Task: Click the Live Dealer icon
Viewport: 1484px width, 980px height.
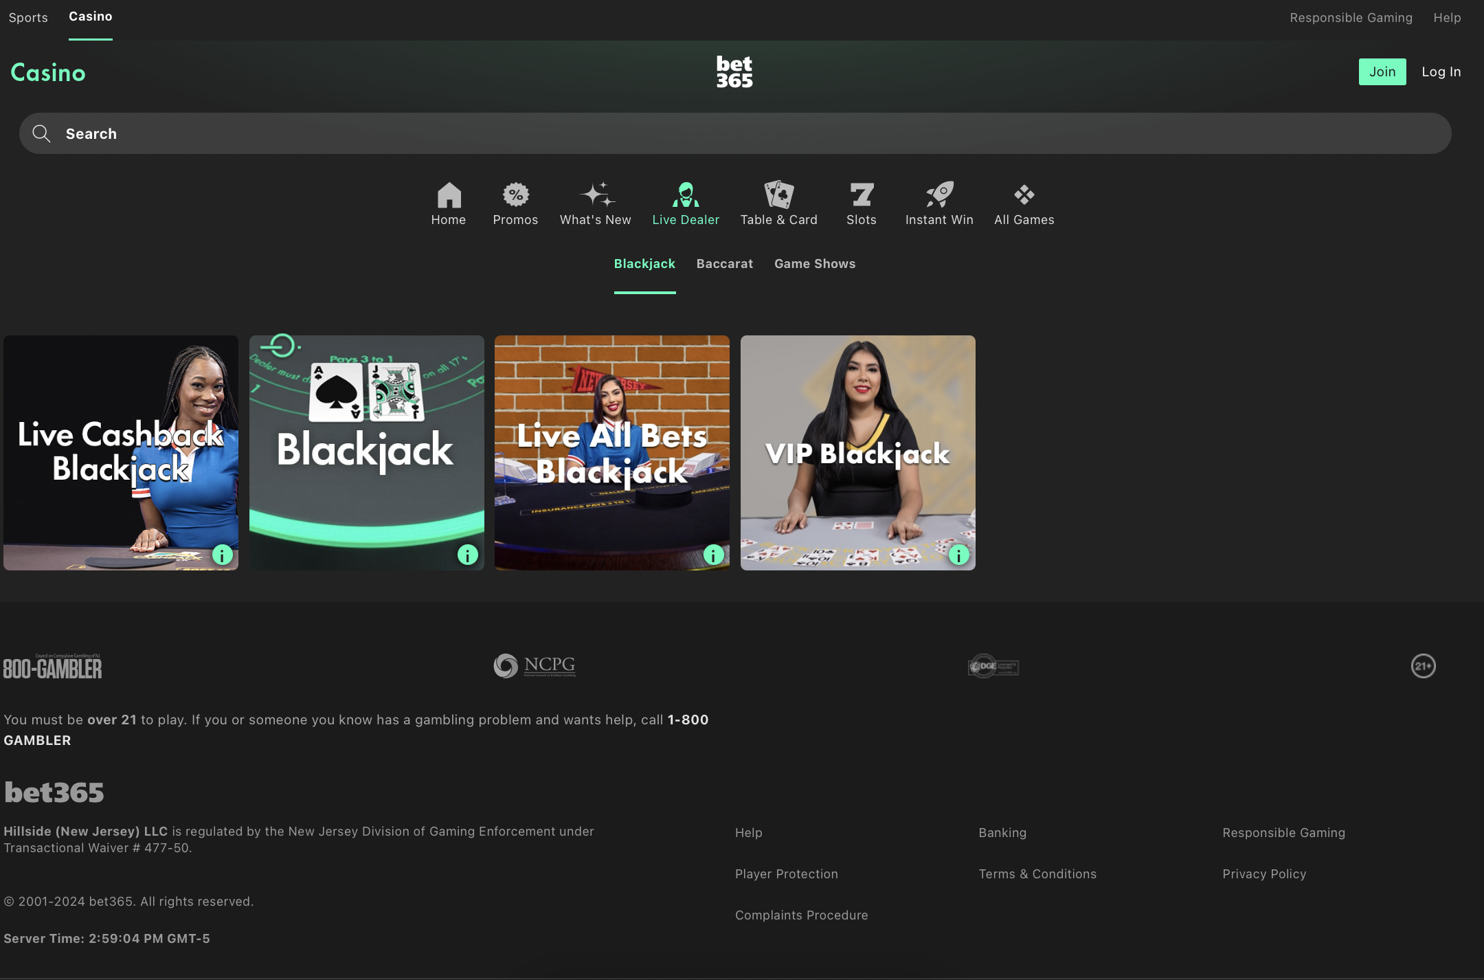Action: pos(685,194)
